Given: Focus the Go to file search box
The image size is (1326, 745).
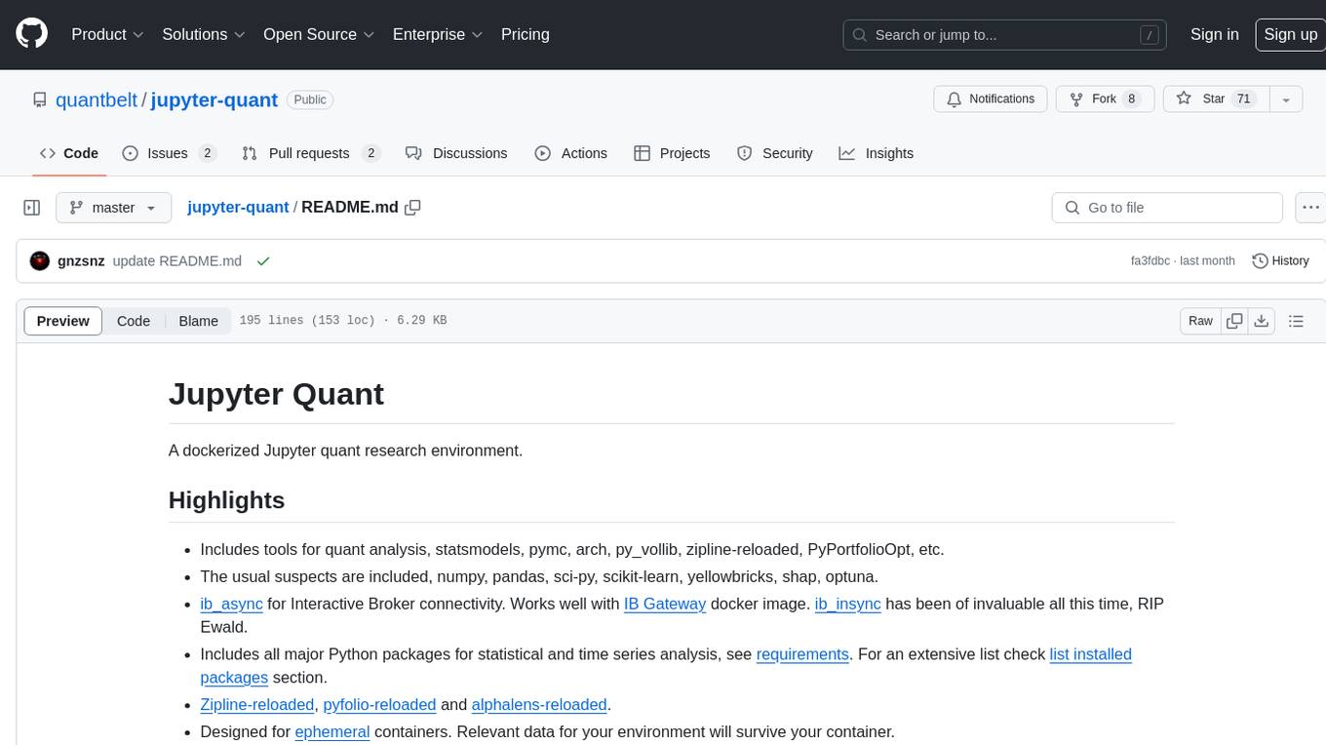Looking at the screenshot, I should (x=1167, y=208).
